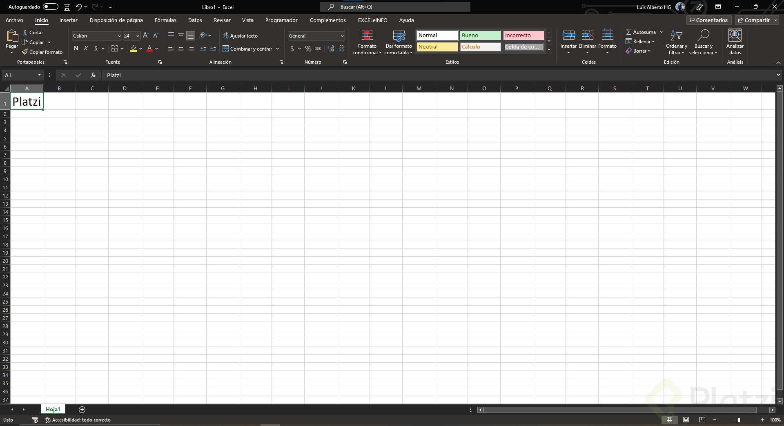Image resolution: width=784 pixels, height=426 pixels.
Task: Click the Rellenar button
Action: 640,41
